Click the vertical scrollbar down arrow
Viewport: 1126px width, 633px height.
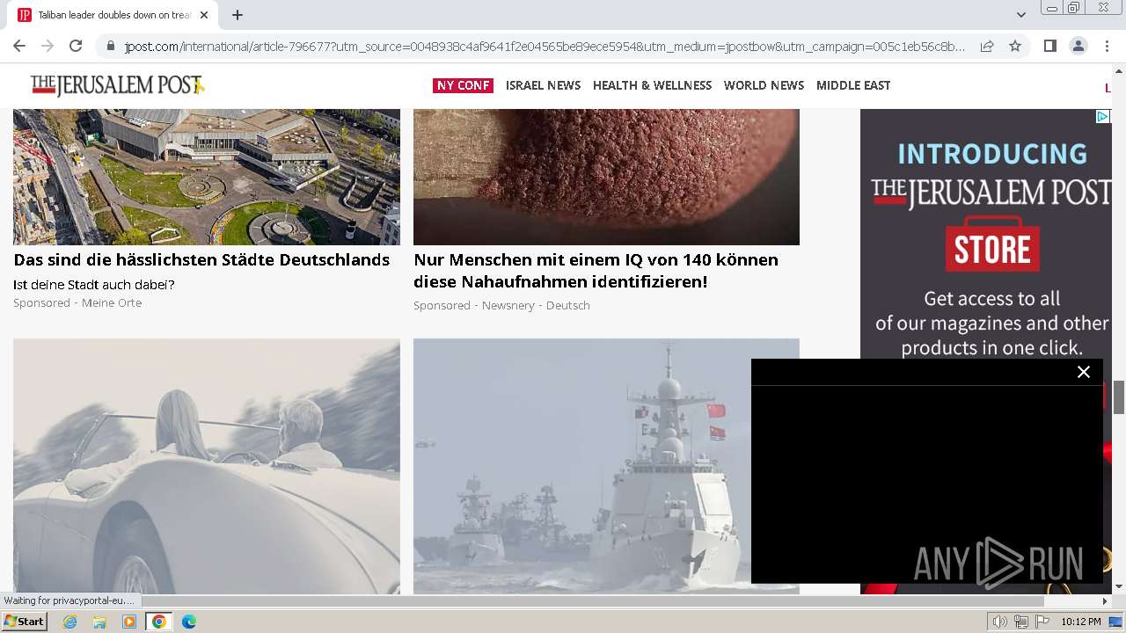coord(1119,586)
